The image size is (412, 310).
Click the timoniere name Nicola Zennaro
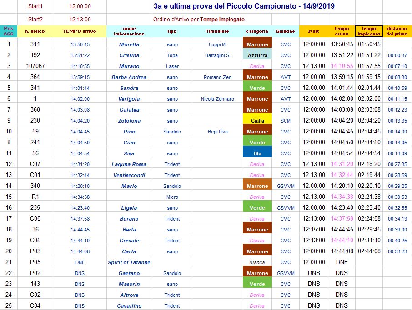coord(217,99)
